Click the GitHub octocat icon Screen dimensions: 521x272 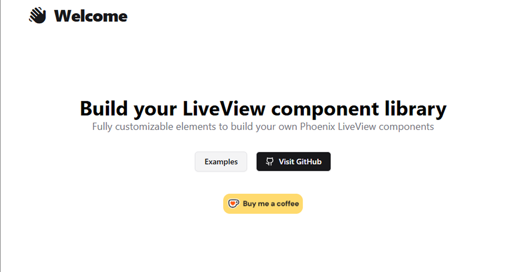(x=270, y=162)
